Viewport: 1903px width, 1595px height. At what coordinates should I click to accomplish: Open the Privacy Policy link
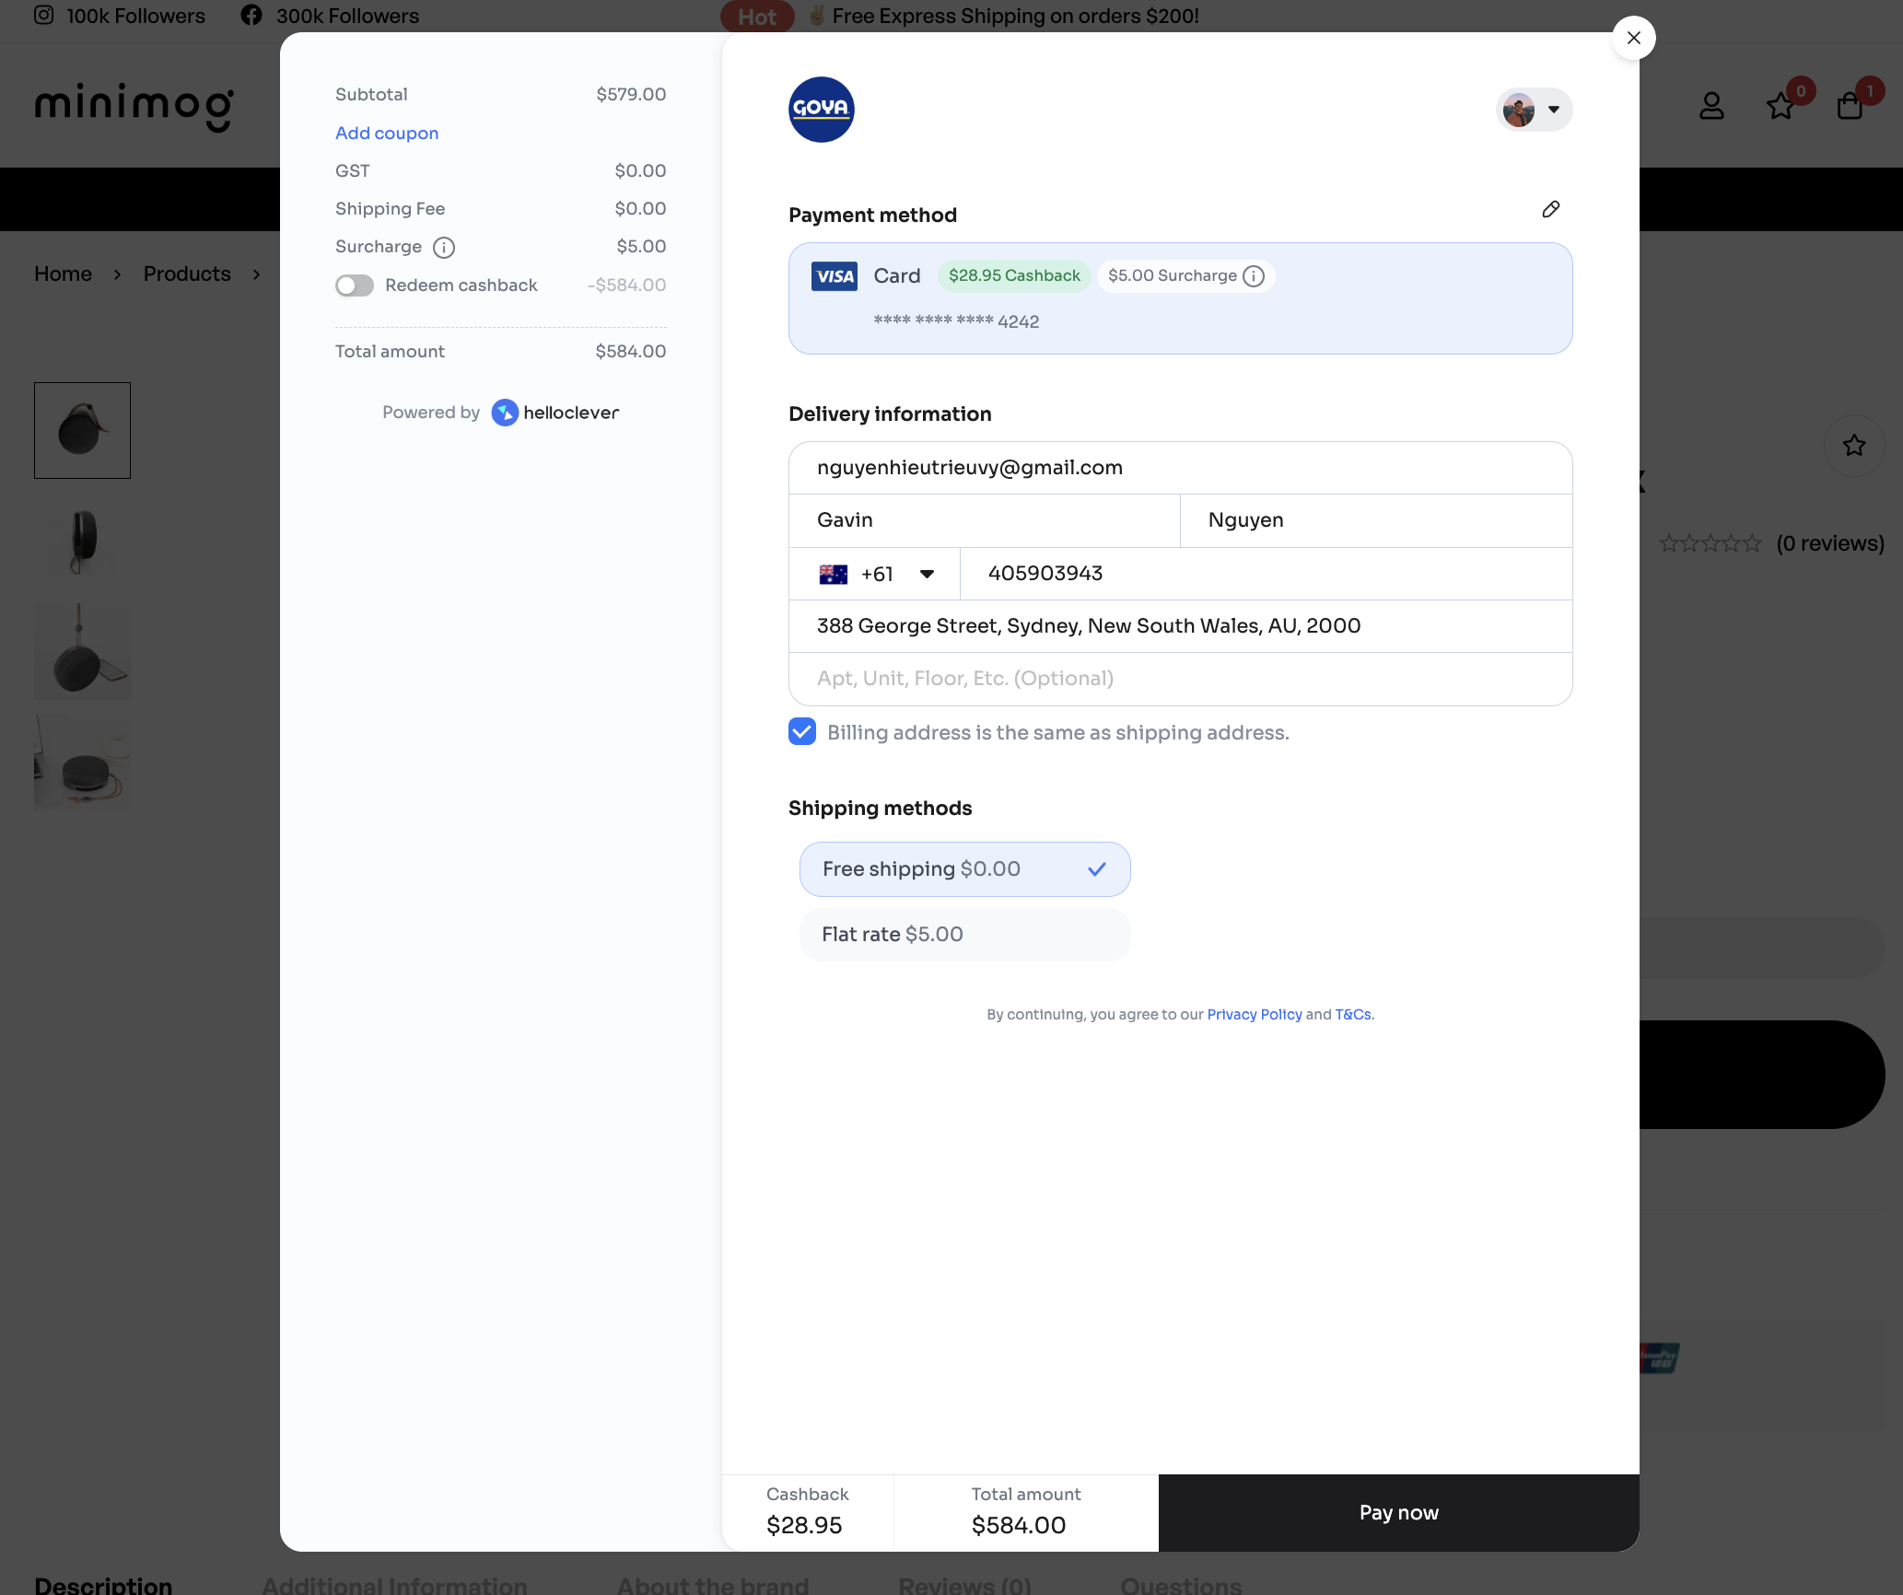[1254, 1014]
